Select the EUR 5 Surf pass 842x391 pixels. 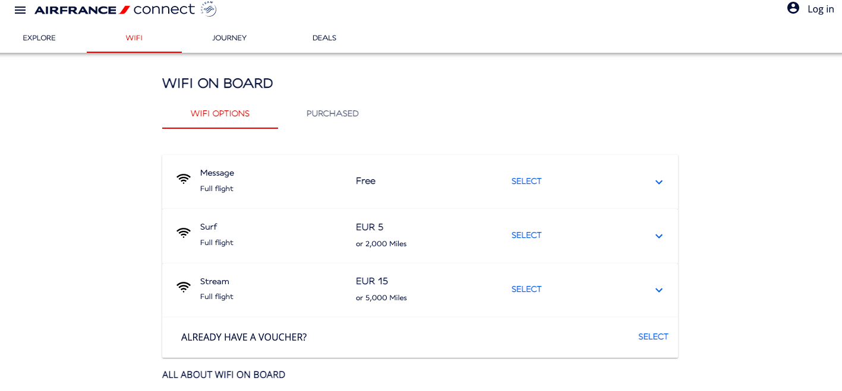click(x=526, y=236)
